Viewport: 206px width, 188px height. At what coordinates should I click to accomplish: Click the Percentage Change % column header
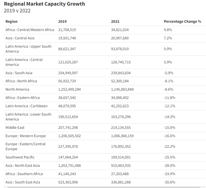click(182, 21)
